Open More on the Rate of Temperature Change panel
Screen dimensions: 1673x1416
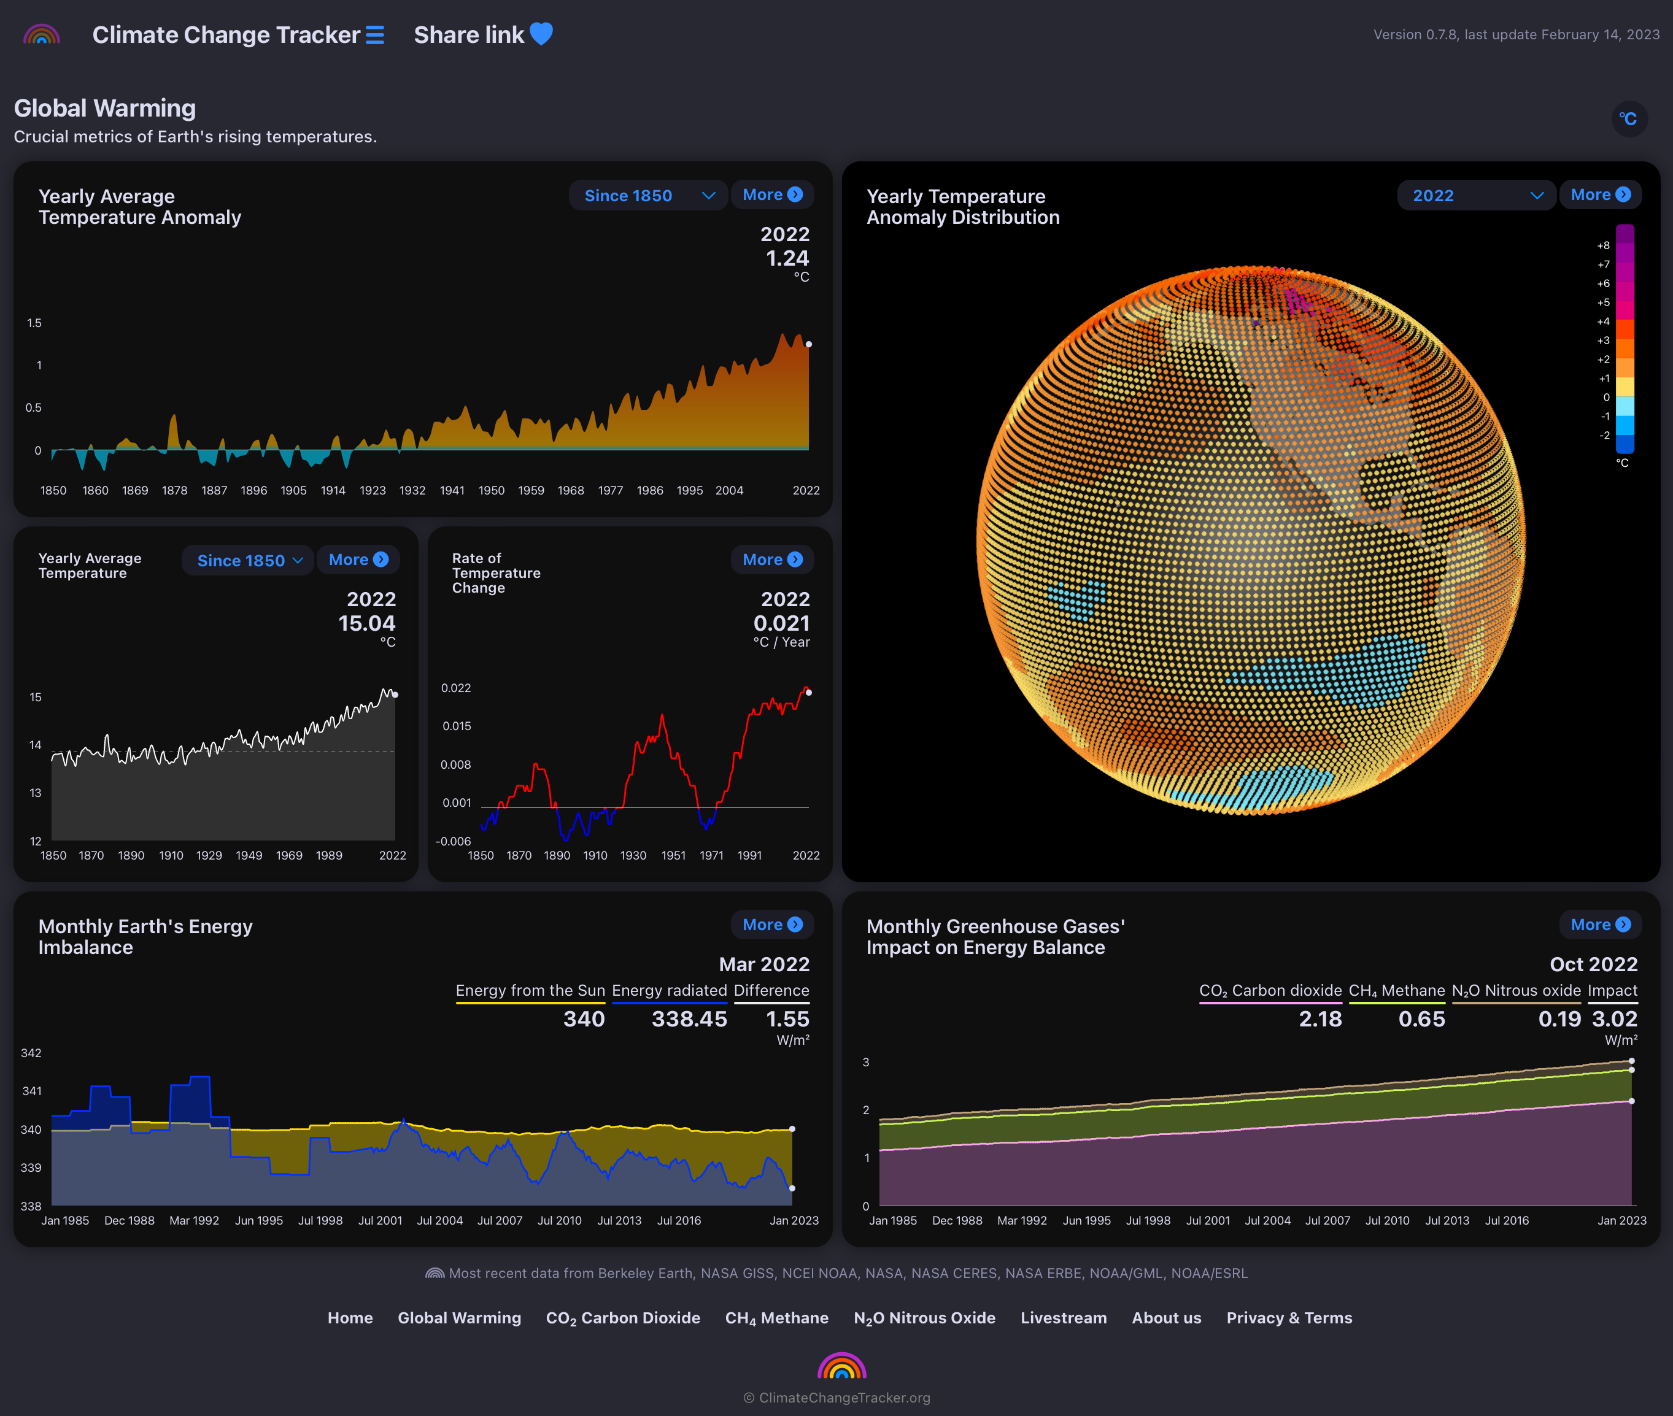[x=771, y=560]
